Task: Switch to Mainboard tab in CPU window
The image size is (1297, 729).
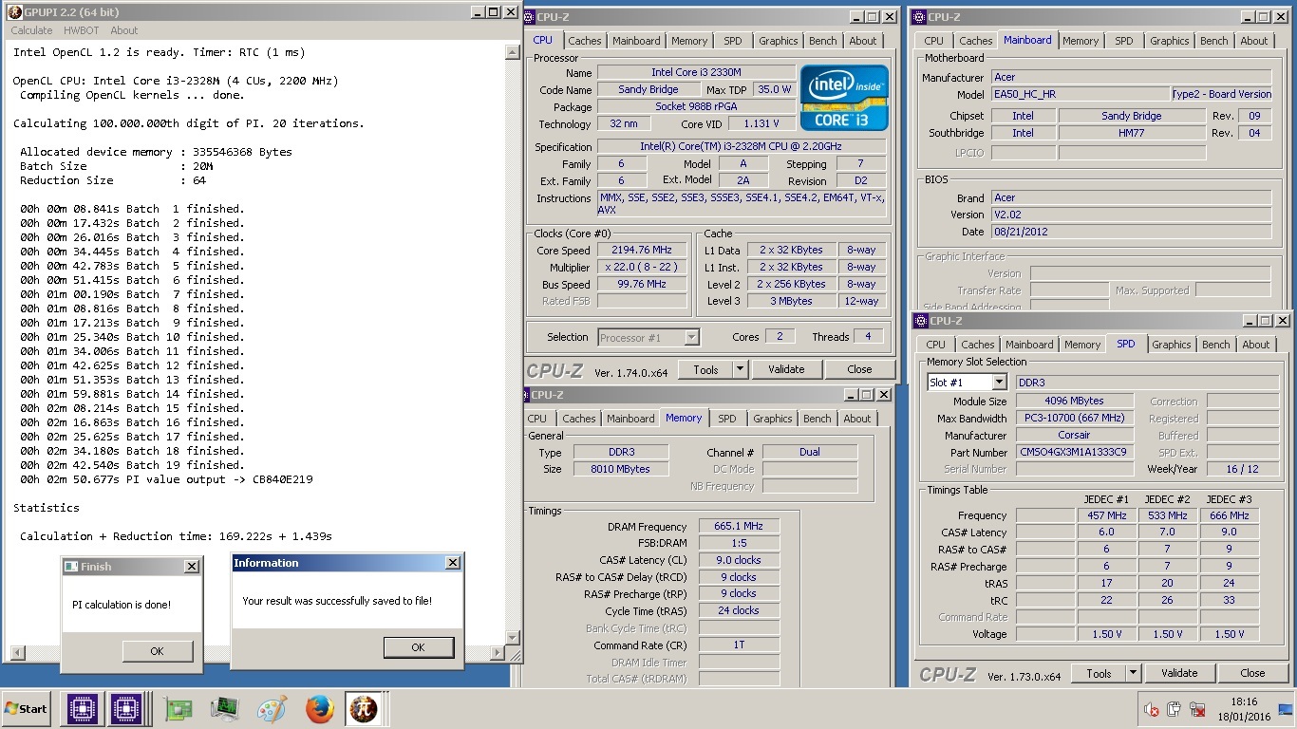Action: point(636,41)
